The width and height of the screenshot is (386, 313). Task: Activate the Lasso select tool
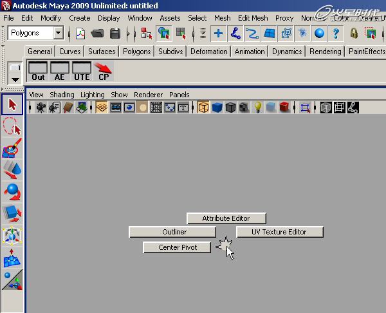(x=12, y=127)
